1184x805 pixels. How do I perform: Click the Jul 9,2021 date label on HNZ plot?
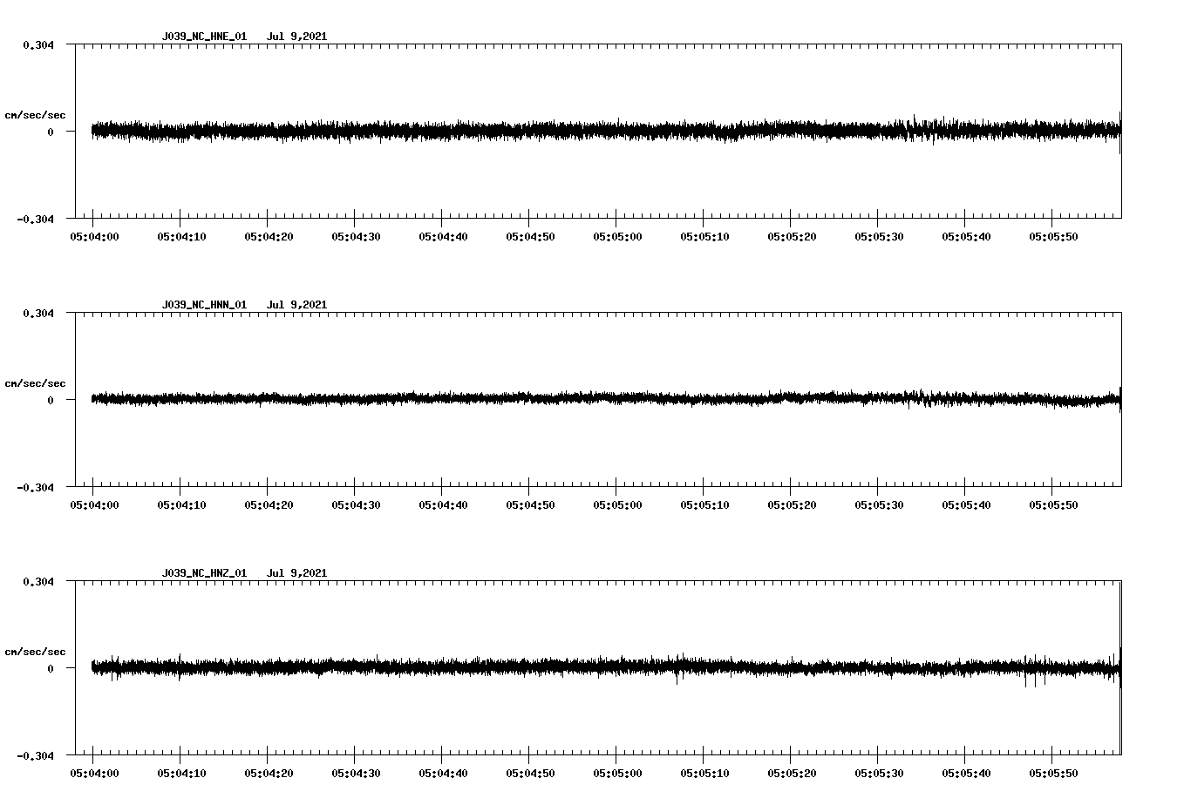298,572
